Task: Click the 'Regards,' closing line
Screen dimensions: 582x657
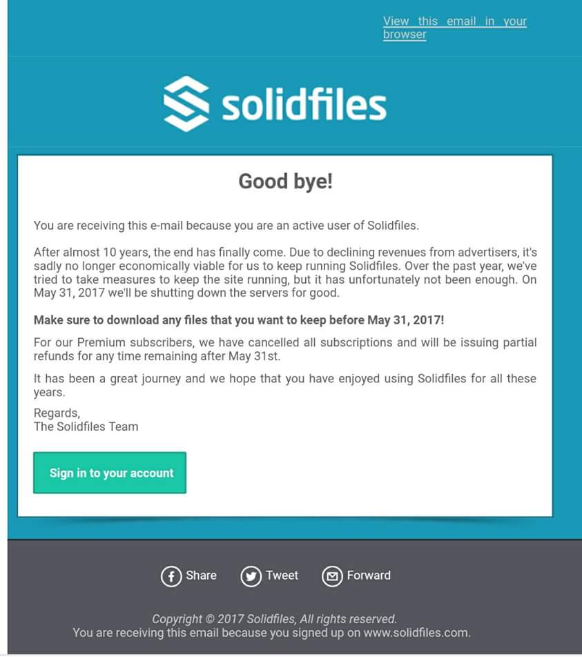Action: (x=57, y=413)
